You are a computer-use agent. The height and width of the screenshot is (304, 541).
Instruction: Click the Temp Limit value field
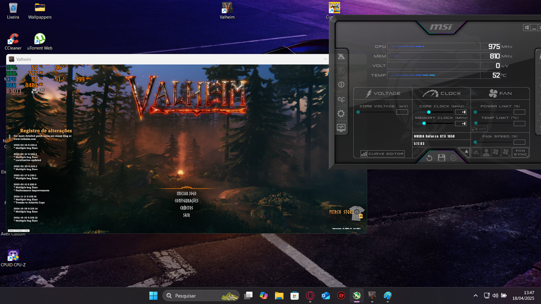(519, 123)
